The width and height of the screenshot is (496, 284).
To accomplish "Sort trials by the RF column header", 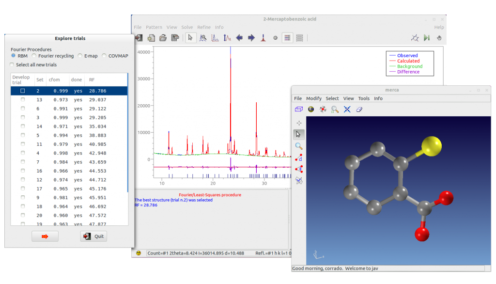I will [107, 80].
